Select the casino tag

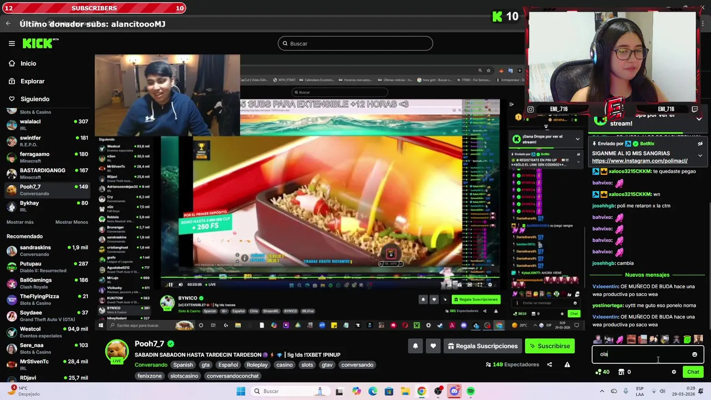click(x=284, y=365)
